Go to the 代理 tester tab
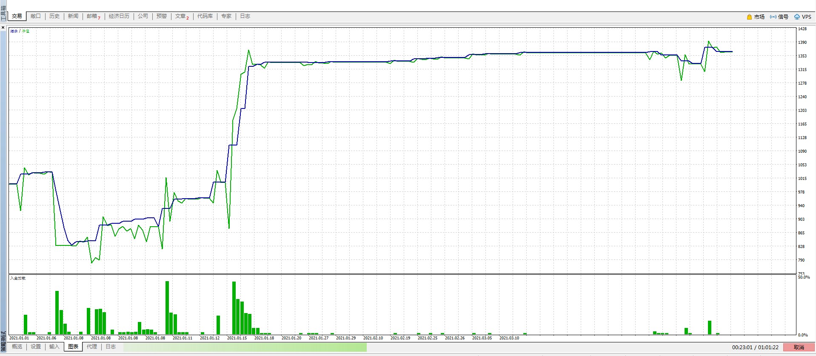 (92, 347)
